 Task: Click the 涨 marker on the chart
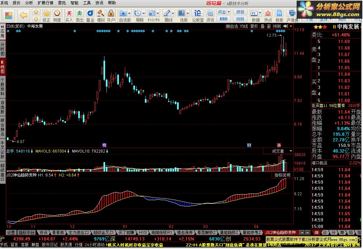tap(279, 145)
